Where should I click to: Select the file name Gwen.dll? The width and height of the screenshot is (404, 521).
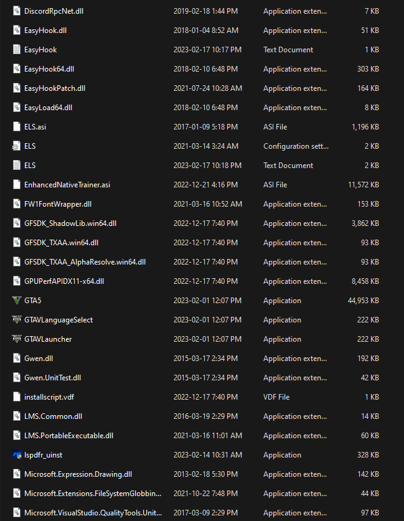coord(39,358)
